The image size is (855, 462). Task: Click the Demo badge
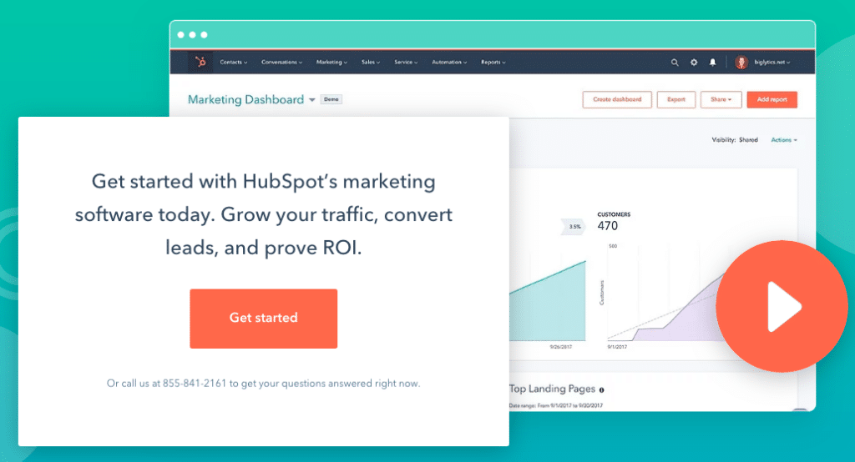point(331,99)
